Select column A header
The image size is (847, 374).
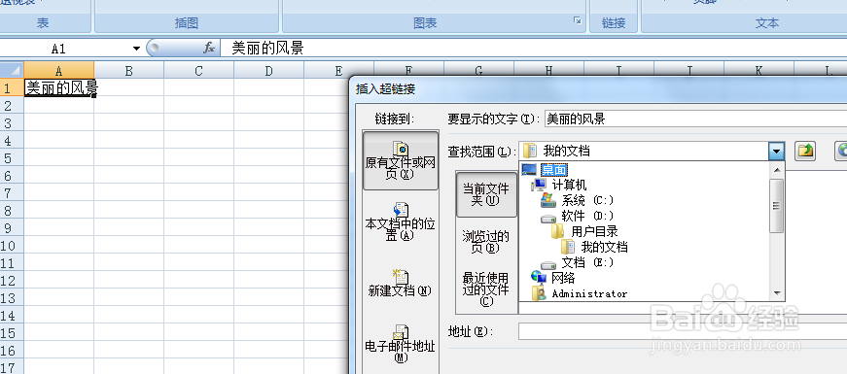click(x=59, y=70)
